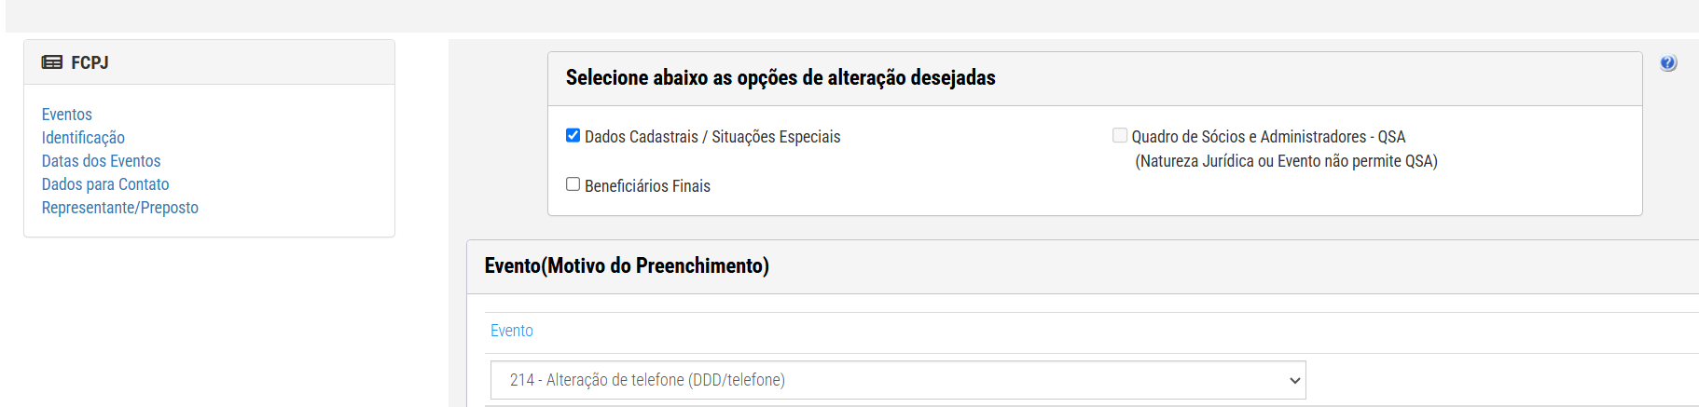This screenshot has width=1699, height=407.
Task: Click the FCPJ panel list icon
Action: click(x=52, y=62)
